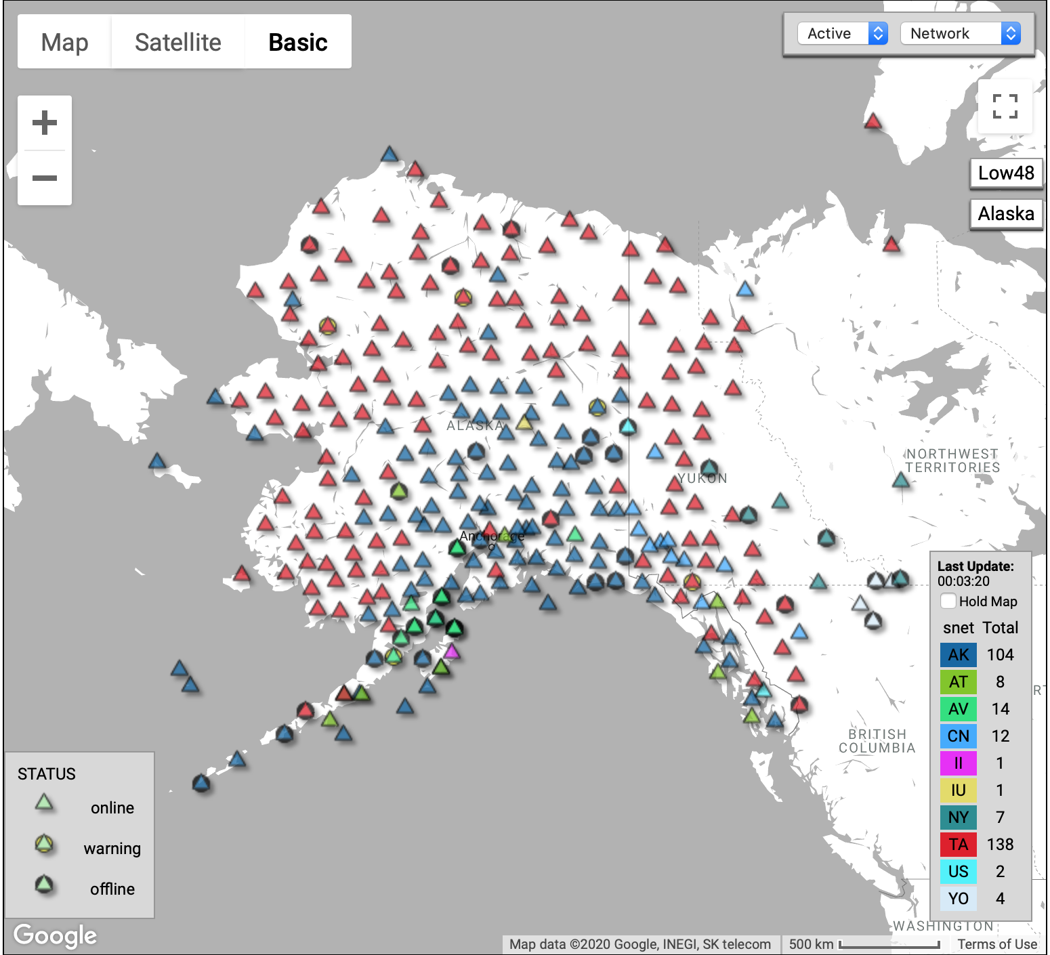Click the YO network legend entry
This screenshot has width=1050, height=955.
958,898
